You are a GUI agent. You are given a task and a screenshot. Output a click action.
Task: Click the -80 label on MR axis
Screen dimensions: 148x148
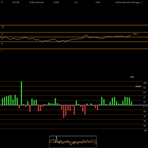click(x=144, y=126)
